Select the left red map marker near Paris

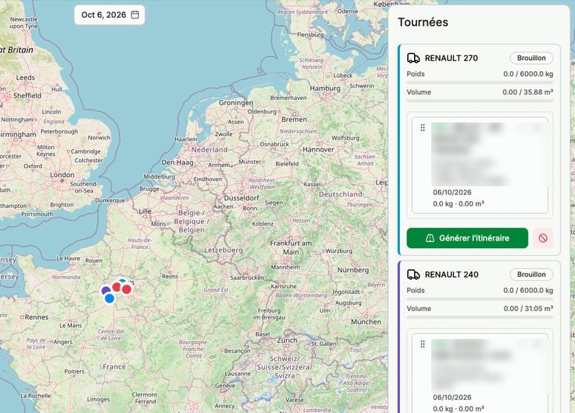(116, 287)
